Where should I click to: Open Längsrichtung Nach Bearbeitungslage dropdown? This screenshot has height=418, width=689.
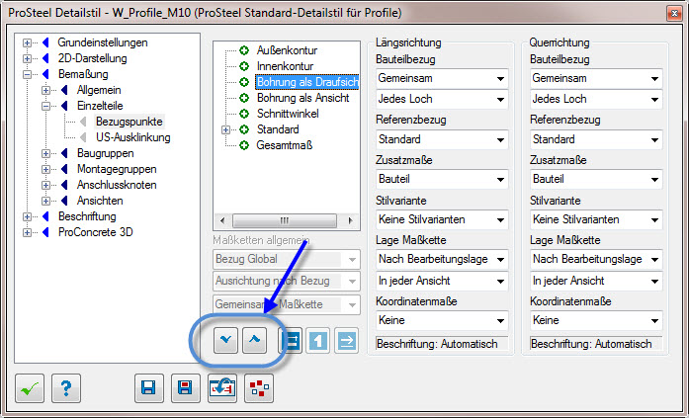click(x=442, y=260)
